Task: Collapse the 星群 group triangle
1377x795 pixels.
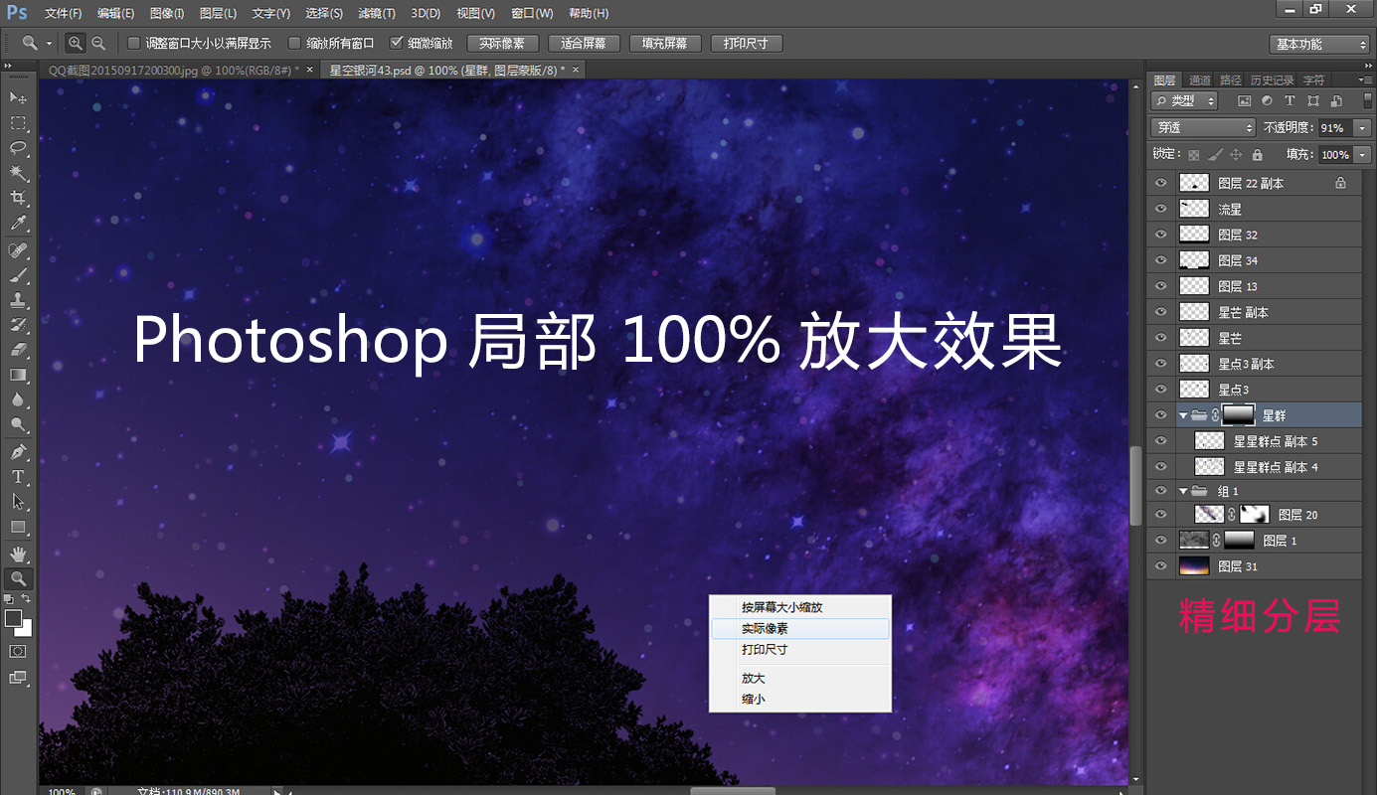Action: pyautogui.click(x=1183, y=415)
